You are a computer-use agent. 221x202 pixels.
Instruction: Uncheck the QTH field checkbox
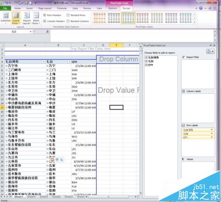coord(146,65)
